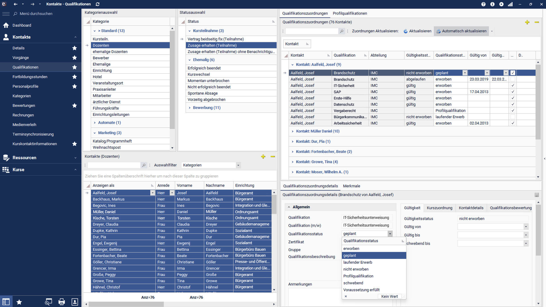Toggle favorite star for Vorgänge
Image resolution: width=546 pixels, height=307 pixels.
tap(75, 58)
